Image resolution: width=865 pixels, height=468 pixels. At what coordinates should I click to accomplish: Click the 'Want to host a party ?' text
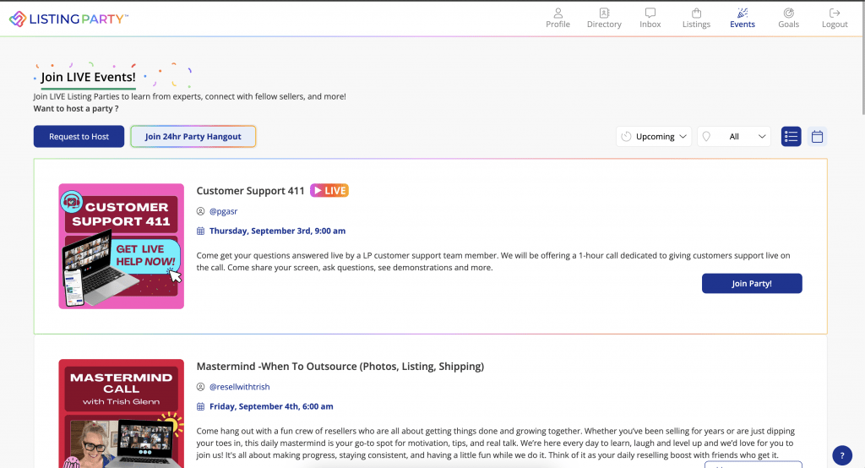[x=76, y=108]
